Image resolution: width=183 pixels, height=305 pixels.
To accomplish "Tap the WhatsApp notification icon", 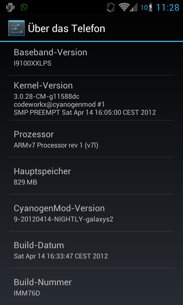I will [x=24, y=7].
